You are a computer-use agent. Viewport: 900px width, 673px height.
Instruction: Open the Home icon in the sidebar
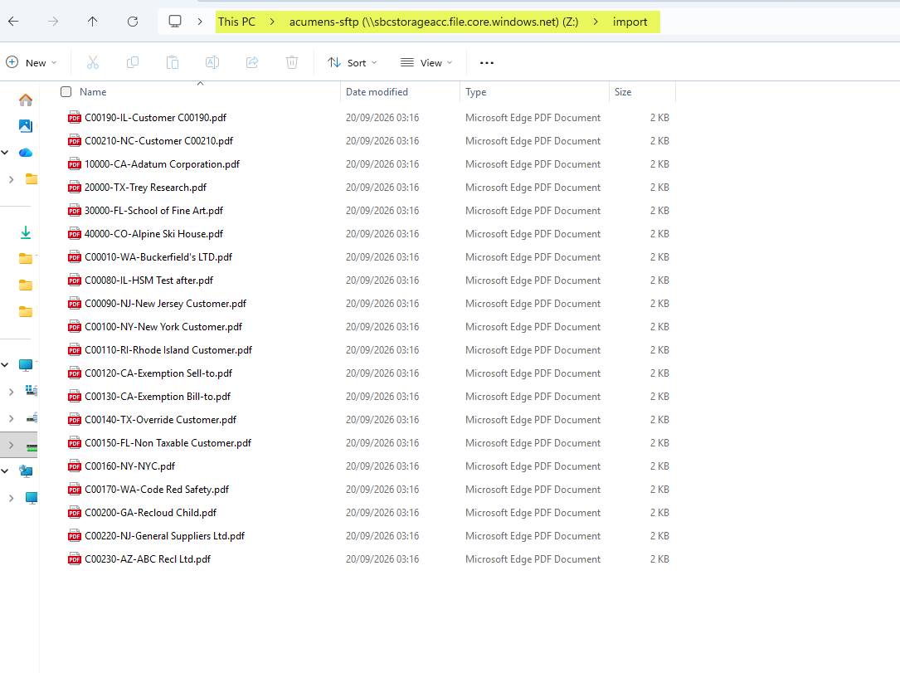(25, 100)
